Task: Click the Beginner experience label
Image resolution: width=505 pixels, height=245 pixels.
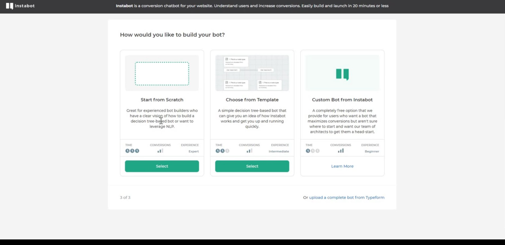Action: point(372,151)
